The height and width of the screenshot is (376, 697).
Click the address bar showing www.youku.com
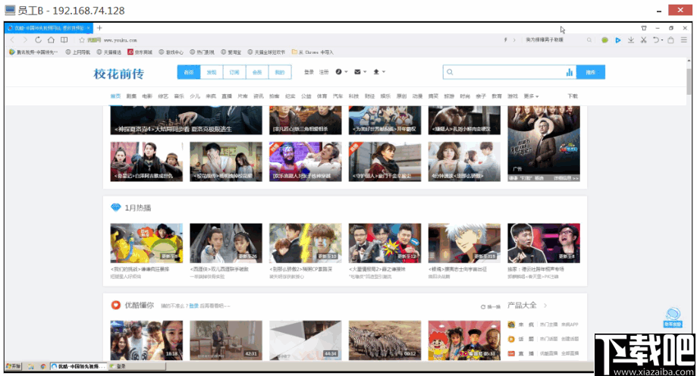(289, 40)
